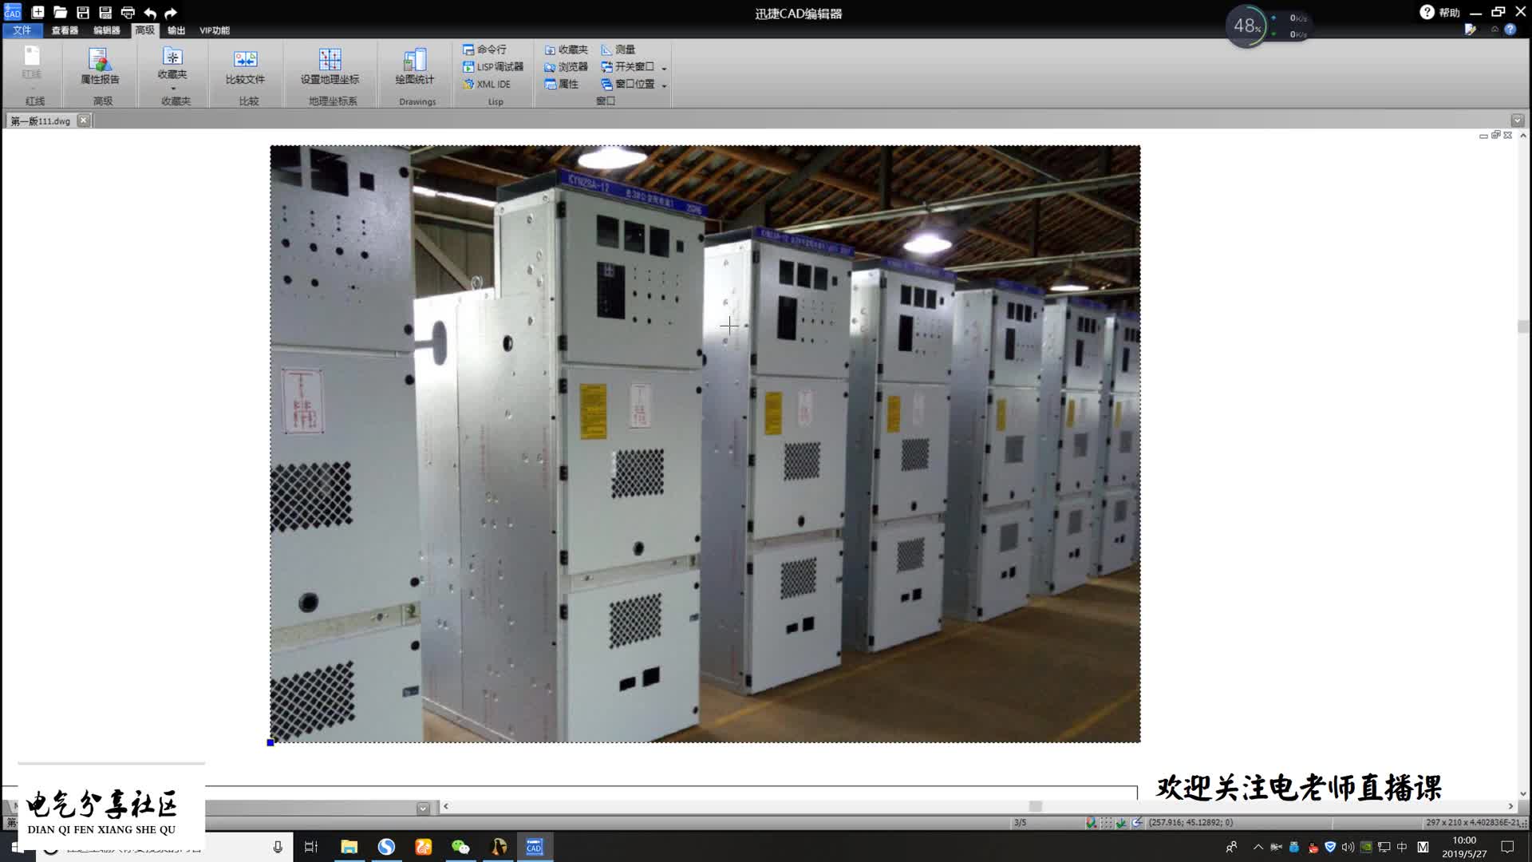Select the 测量 measure tool
1532x862 pixels.
pos(618,49)
